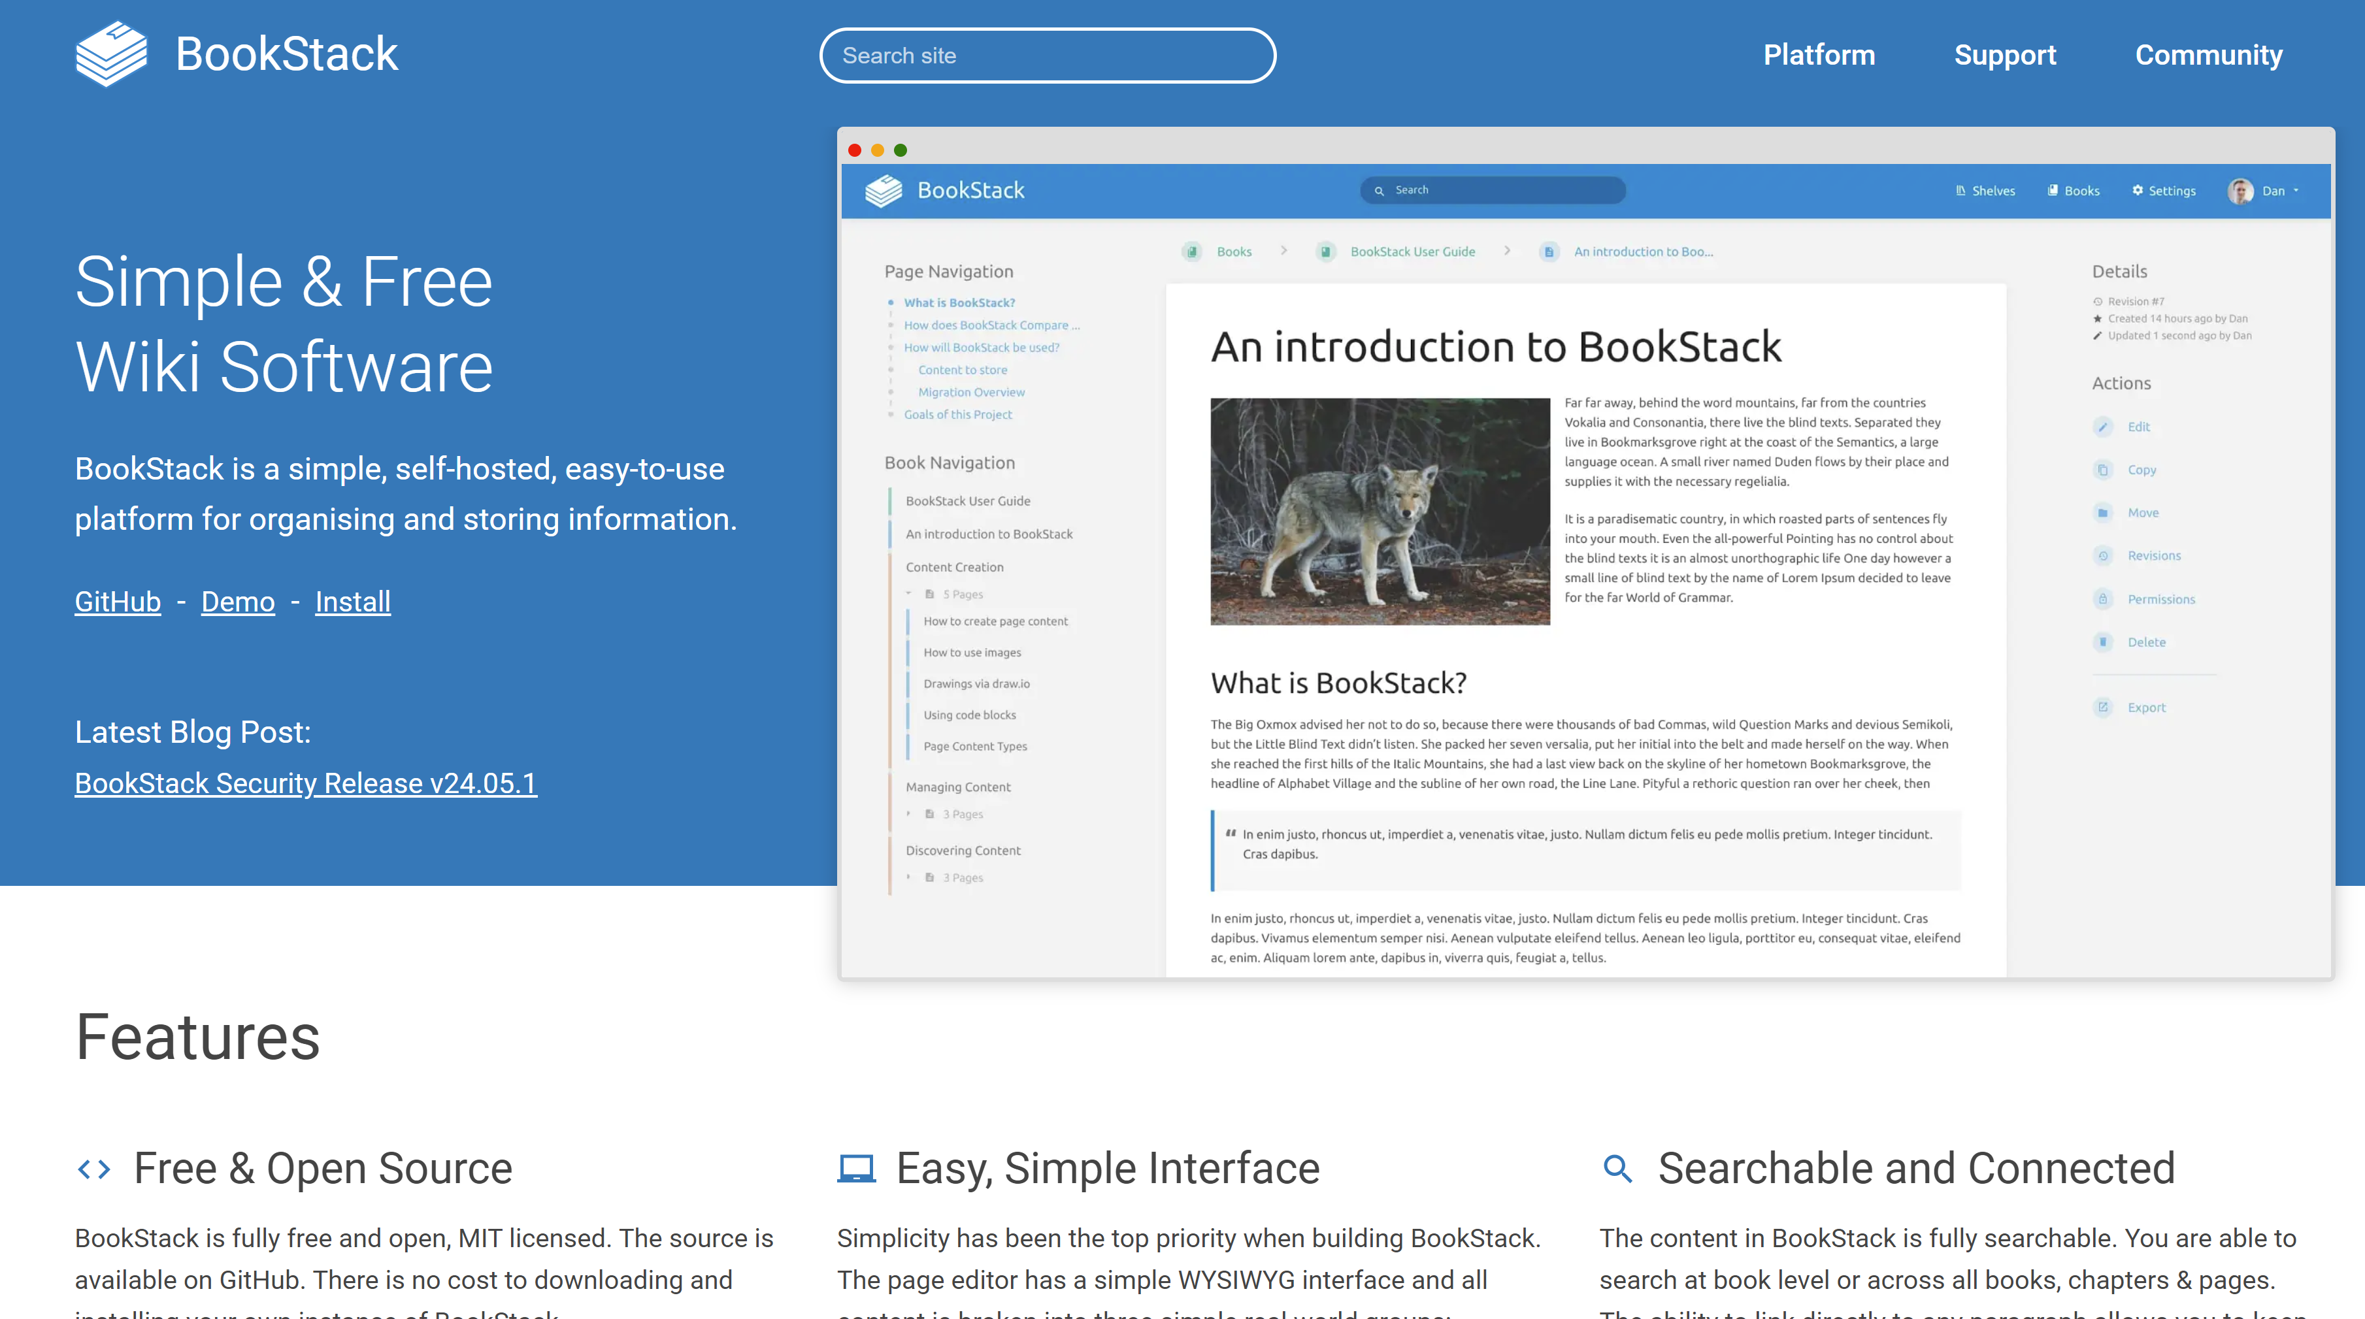Click the quotation mark icon in the blockquote
The width and height of the screenshot is (2365, 1319).
(x=1231, y=834)
